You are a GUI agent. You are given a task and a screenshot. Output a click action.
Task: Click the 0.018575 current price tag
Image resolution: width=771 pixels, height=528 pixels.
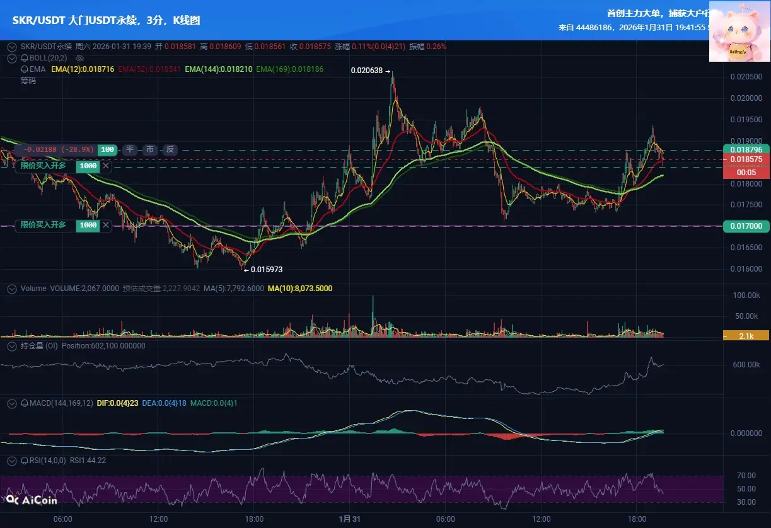point(745,160)
